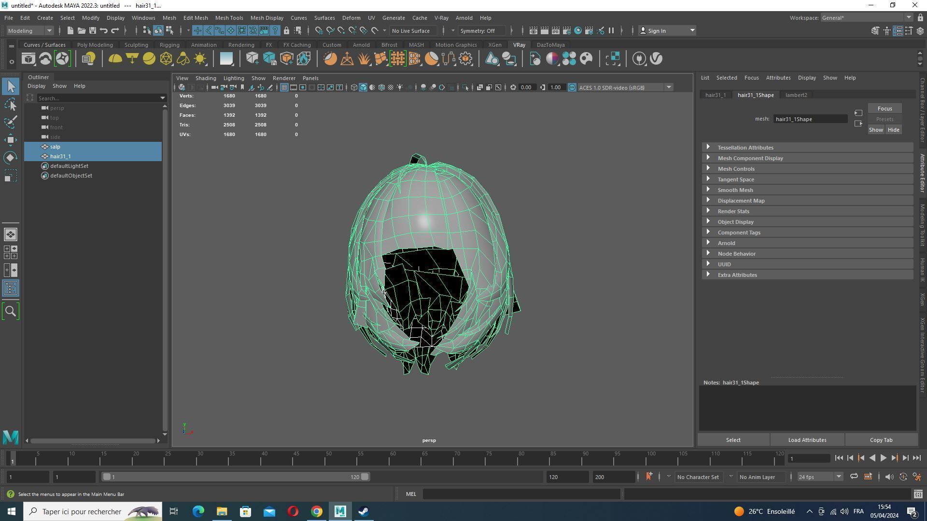Click the New Scene icon
This screenshot has width=927, height=521.
click(x=70, y=30)
